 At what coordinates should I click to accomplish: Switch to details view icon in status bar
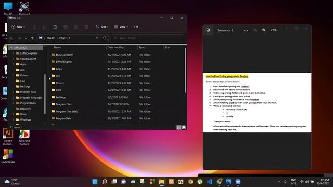point(179,127)
